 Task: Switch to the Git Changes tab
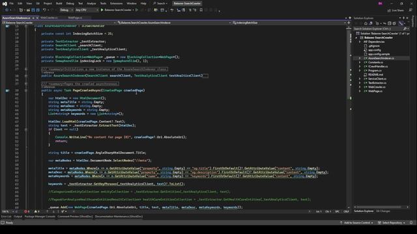click(383, 211)
